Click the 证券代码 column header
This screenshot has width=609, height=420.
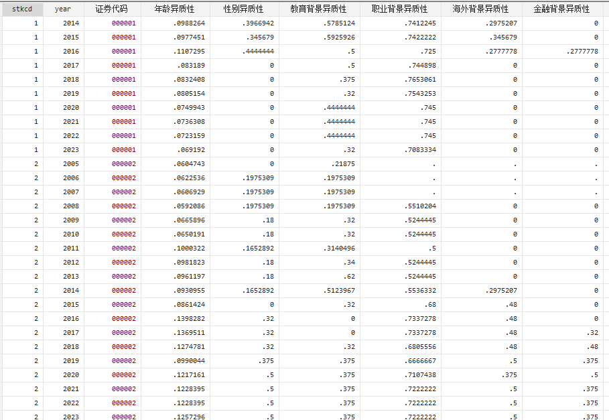(x=112, y=9)
